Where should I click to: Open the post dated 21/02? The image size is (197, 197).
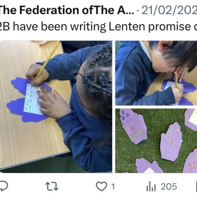tap(169, 10)
